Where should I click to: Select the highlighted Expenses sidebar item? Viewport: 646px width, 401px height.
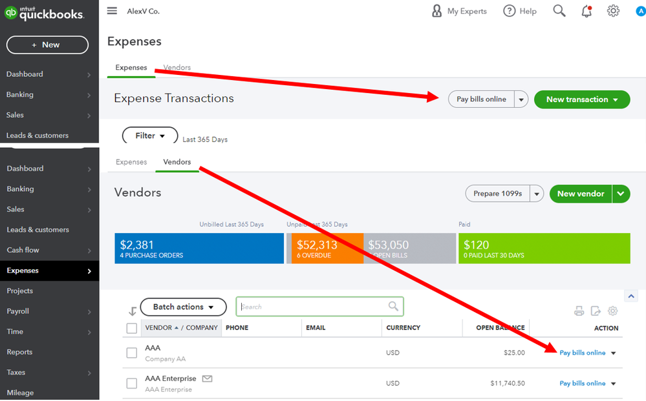click(49, 271)
